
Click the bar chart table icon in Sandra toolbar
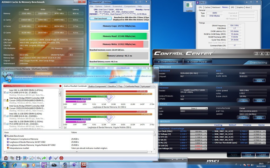point(25,158)
